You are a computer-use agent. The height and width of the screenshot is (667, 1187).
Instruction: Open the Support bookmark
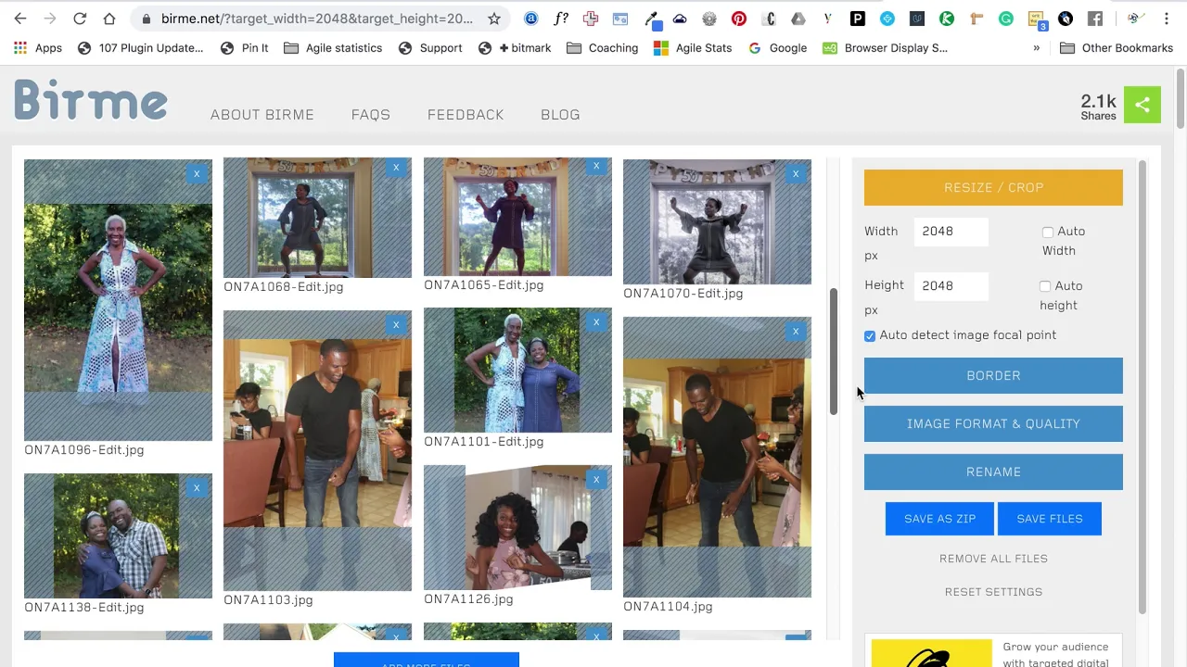pos(430,48)
